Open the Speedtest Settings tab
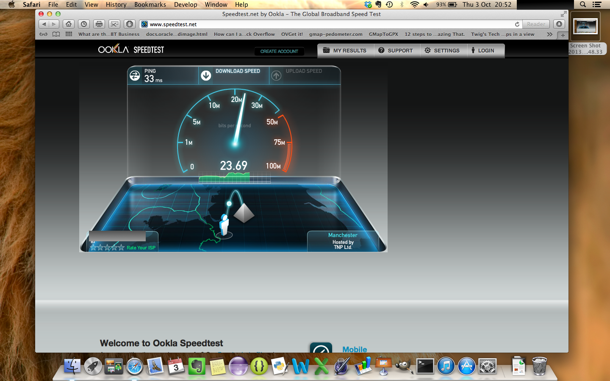610x381 pixels. point(443,50)
